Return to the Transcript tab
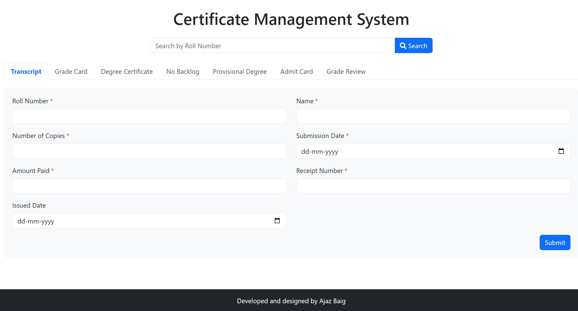Image resolution: width=578 pixels, height=311 pixels. [26, 71]
